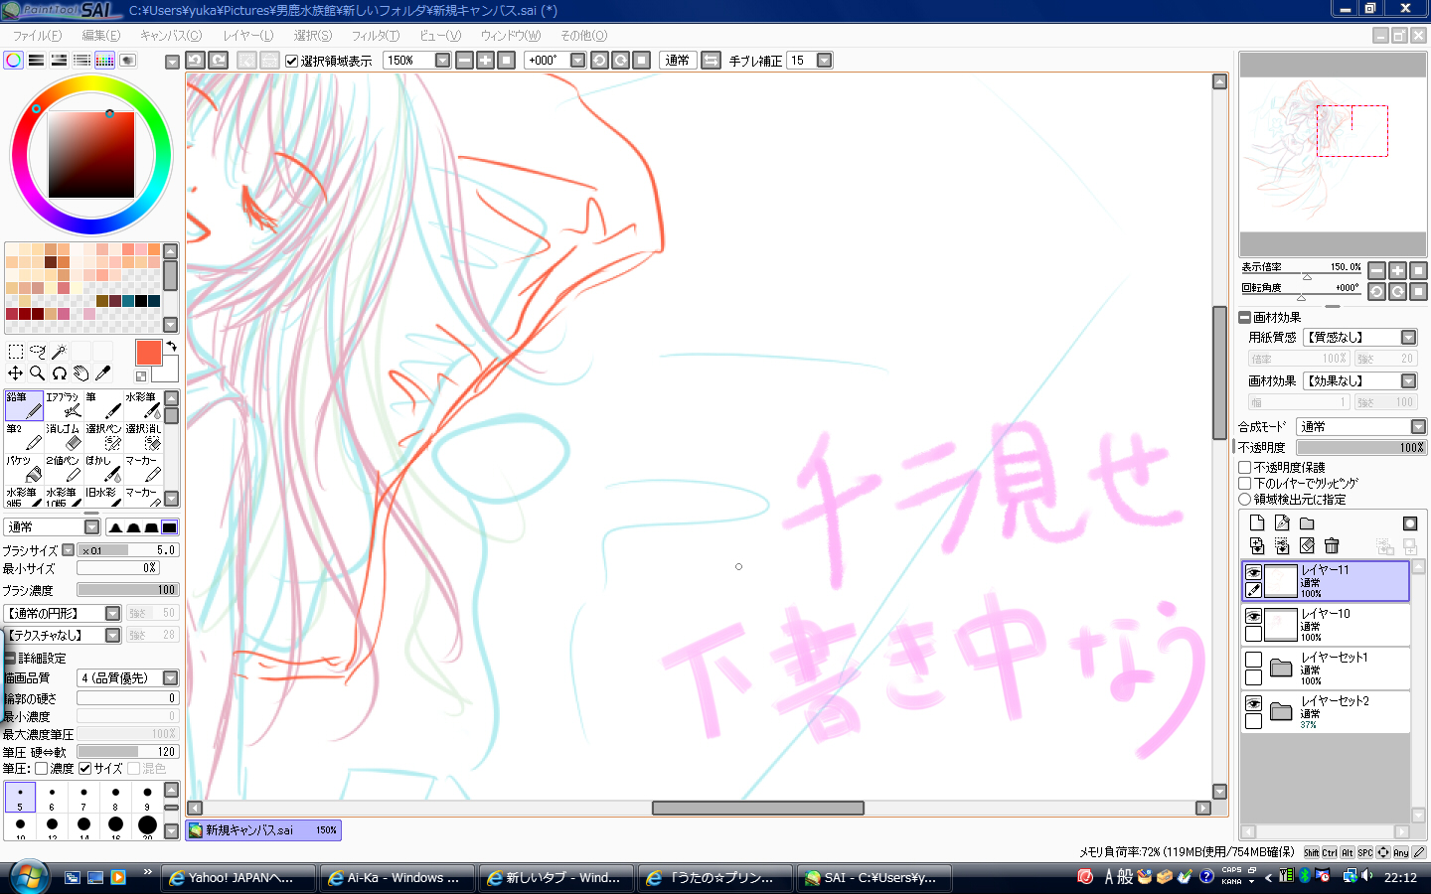Screen dimensions: 1431x894
Task: Select the rotate canvas tool
Action: (x=59, y=373)
